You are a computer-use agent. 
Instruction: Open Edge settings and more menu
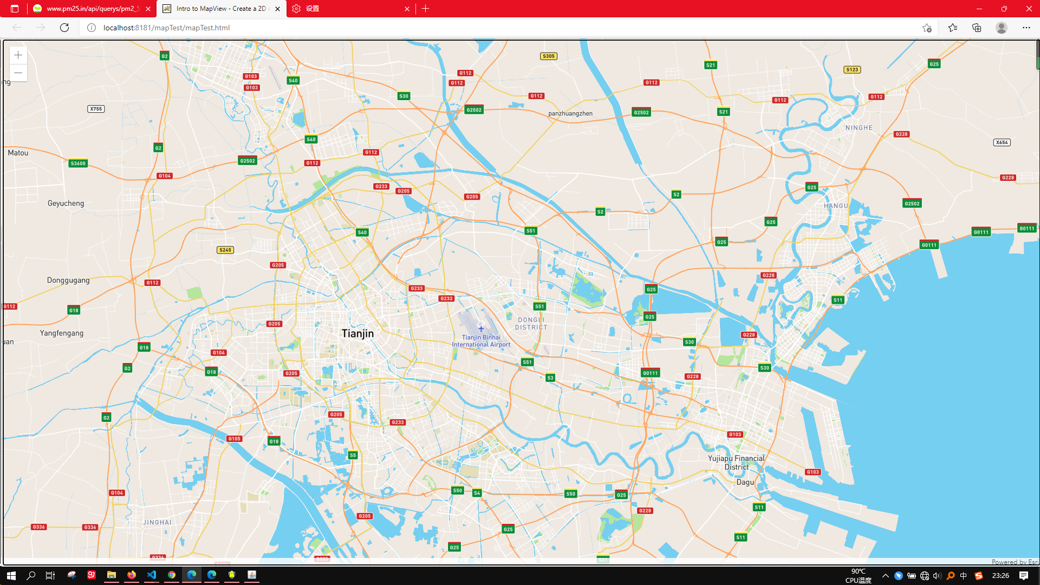[x=1026, y=28]
